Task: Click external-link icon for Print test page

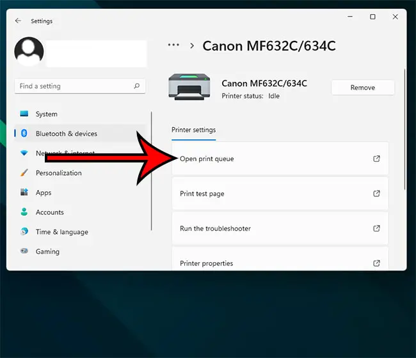Action: (376, 194)
